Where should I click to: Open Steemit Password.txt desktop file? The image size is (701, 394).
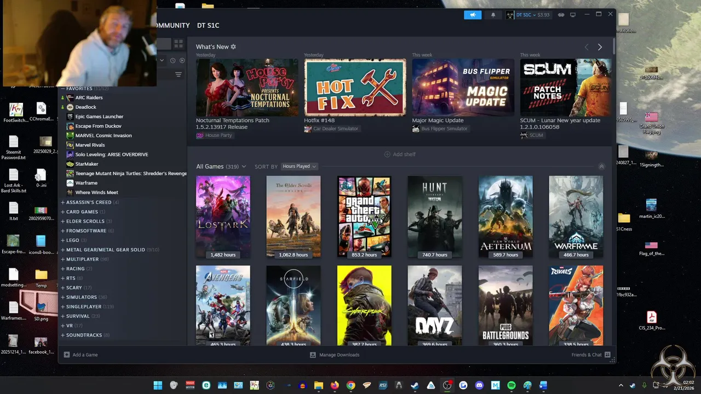coord(14,148)
